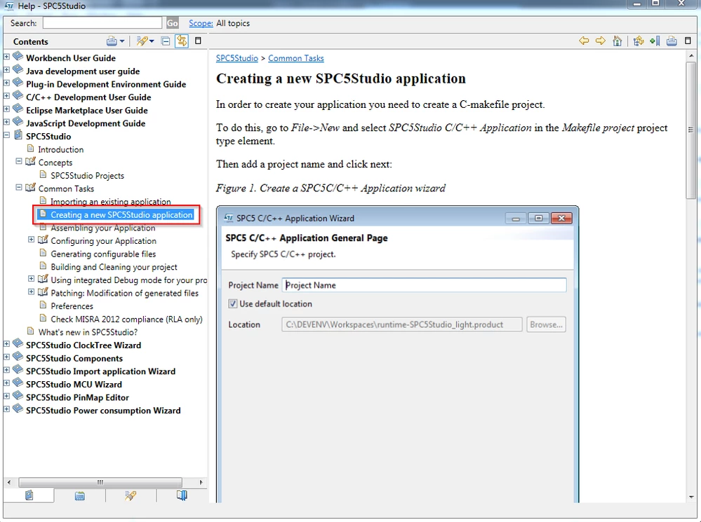Click the Workbench User Guide book icon

pos(18,57)
